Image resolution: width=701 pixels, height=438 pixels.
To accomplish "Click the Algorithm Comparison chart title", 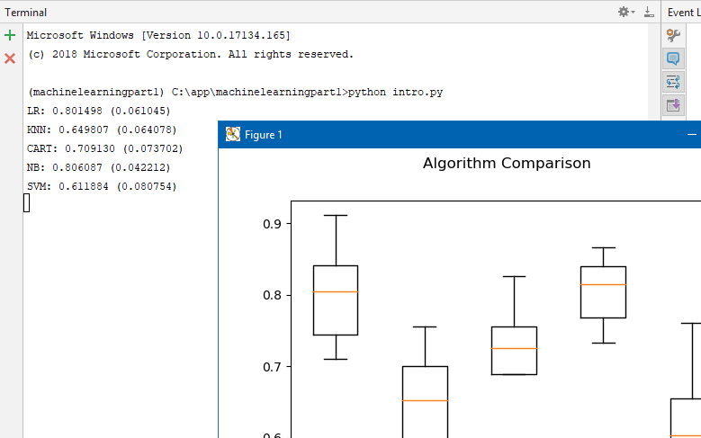I will (x=507, y=164).
